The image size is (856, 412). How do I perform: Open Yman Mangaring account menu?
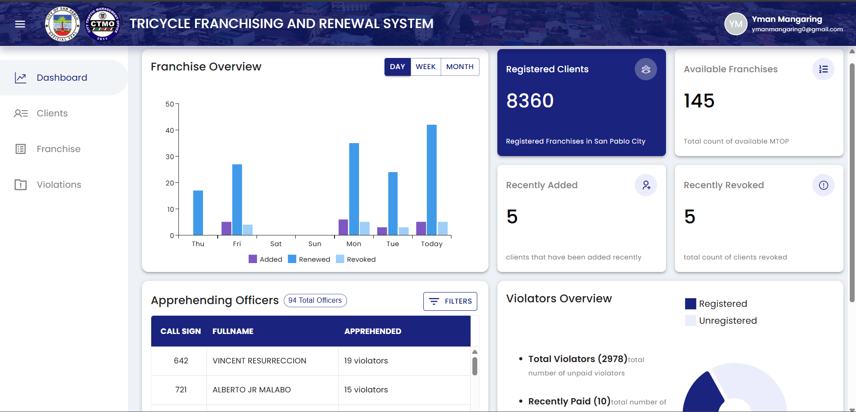(x=786, y=20)
